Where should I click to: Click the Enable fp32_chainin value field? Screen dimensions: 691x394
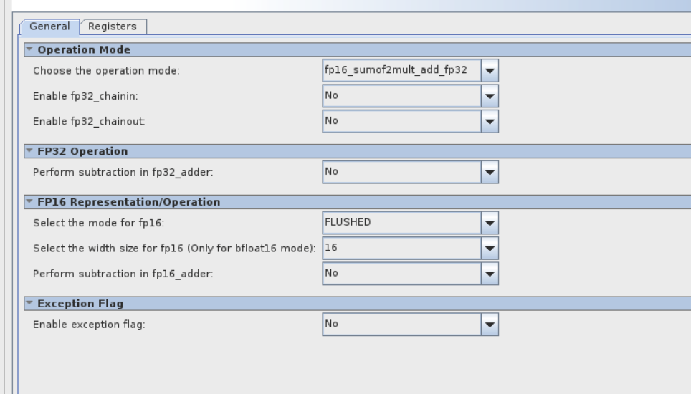401,96
